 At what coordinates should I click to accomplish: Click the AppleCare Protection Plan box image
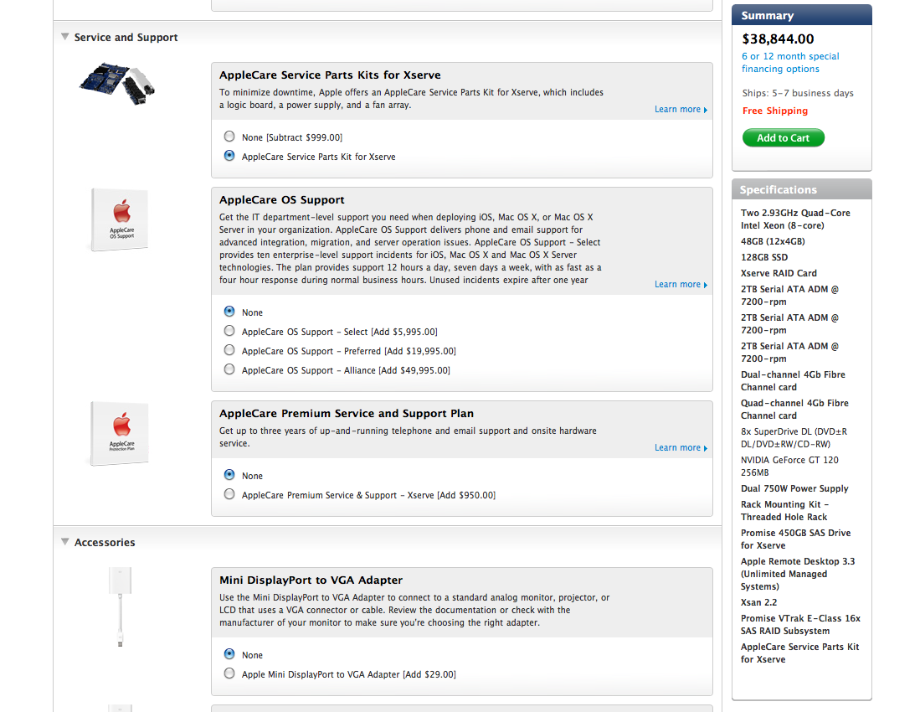(120, 433)
